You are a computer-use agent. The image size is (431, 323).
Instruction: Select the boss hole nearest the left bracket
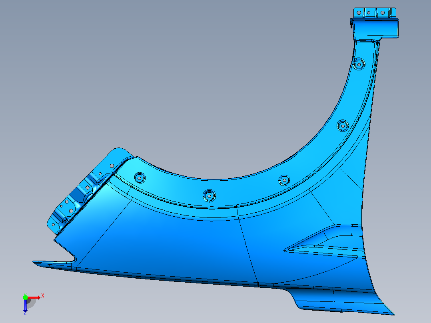[x=140, y=178]
